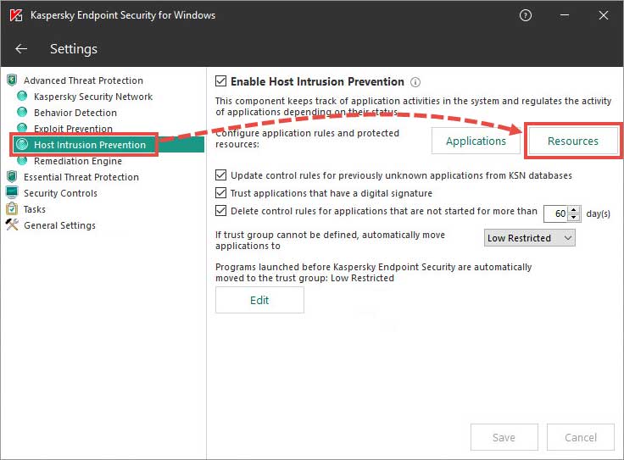
Task: Increase days value with spinner up arrow
Action: [573, 210]
